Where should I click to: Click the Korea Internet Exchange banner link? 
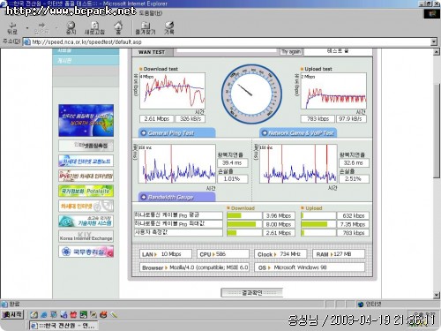(86, 237)
